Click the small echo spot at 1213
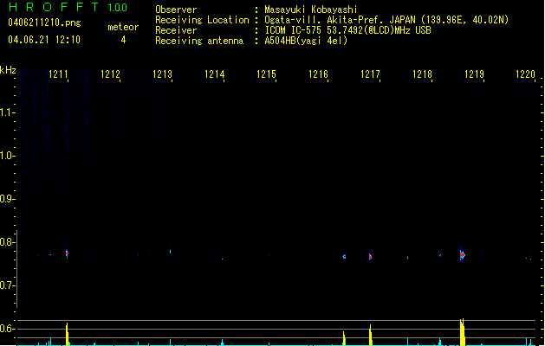 click(x=171, y=251)
